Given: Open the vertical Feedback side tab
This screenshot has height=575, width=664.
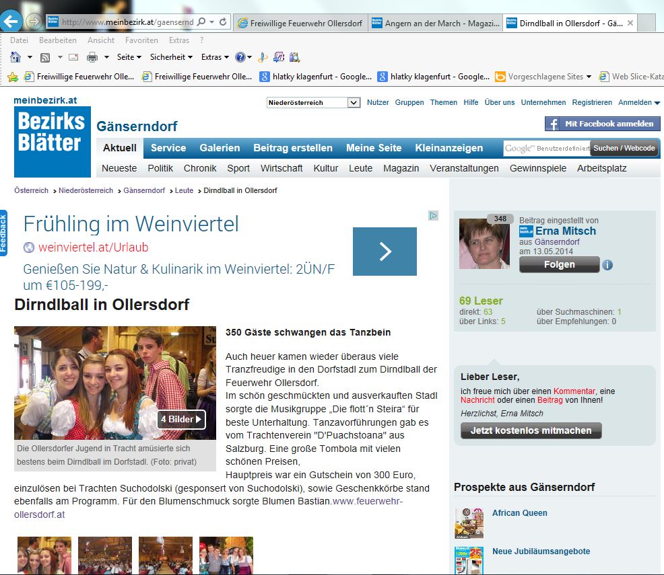Looking at the screenshot, I should pyautogui.click(x=3, y=233).
